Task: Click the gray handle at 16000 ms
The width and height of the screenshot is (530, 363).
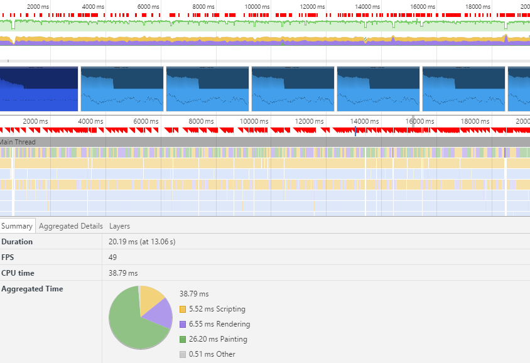Action: [412, 122]
